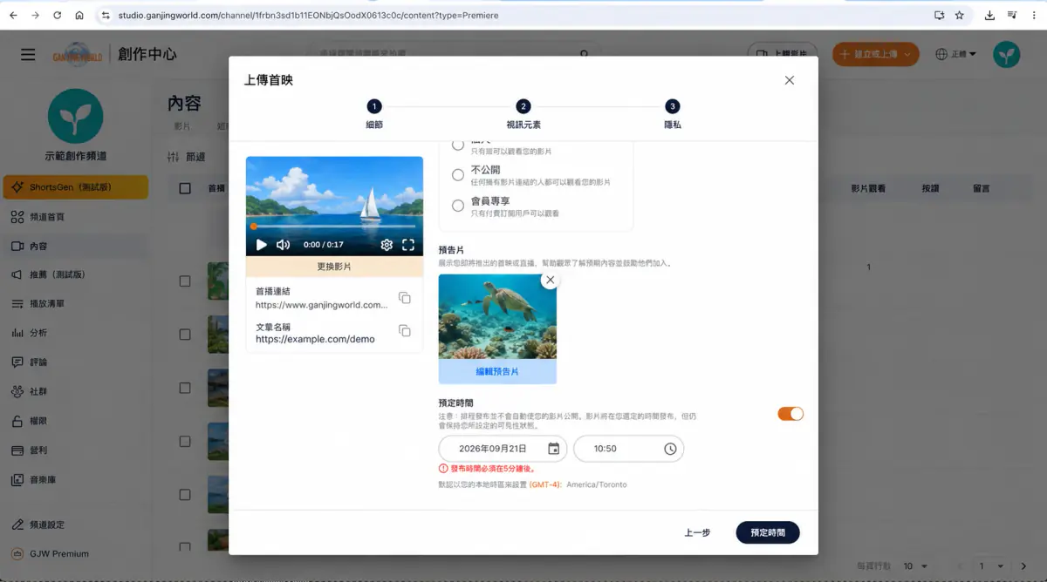Open the time picker clock icon
Screen dimensions: 1047x582
(670, 449)
